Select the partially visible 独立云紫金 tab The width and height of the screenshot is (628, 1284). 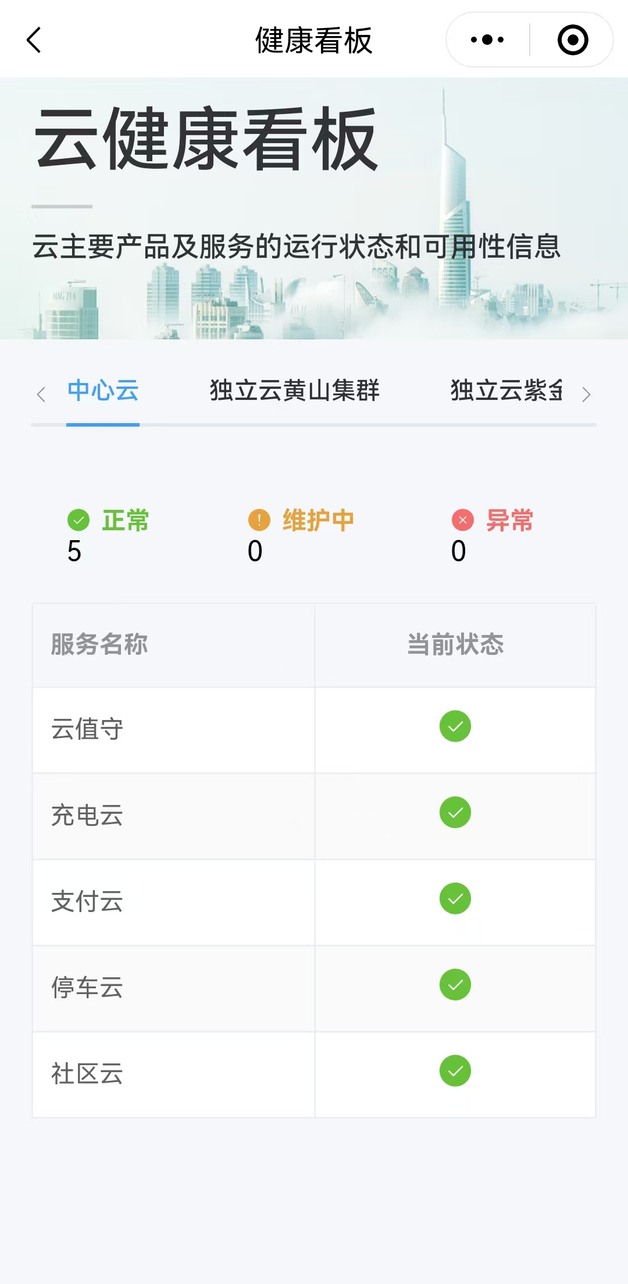(506, 391)
